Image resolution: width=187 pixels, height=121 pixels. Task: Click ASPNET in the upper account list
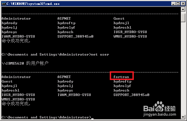point(64,19)
